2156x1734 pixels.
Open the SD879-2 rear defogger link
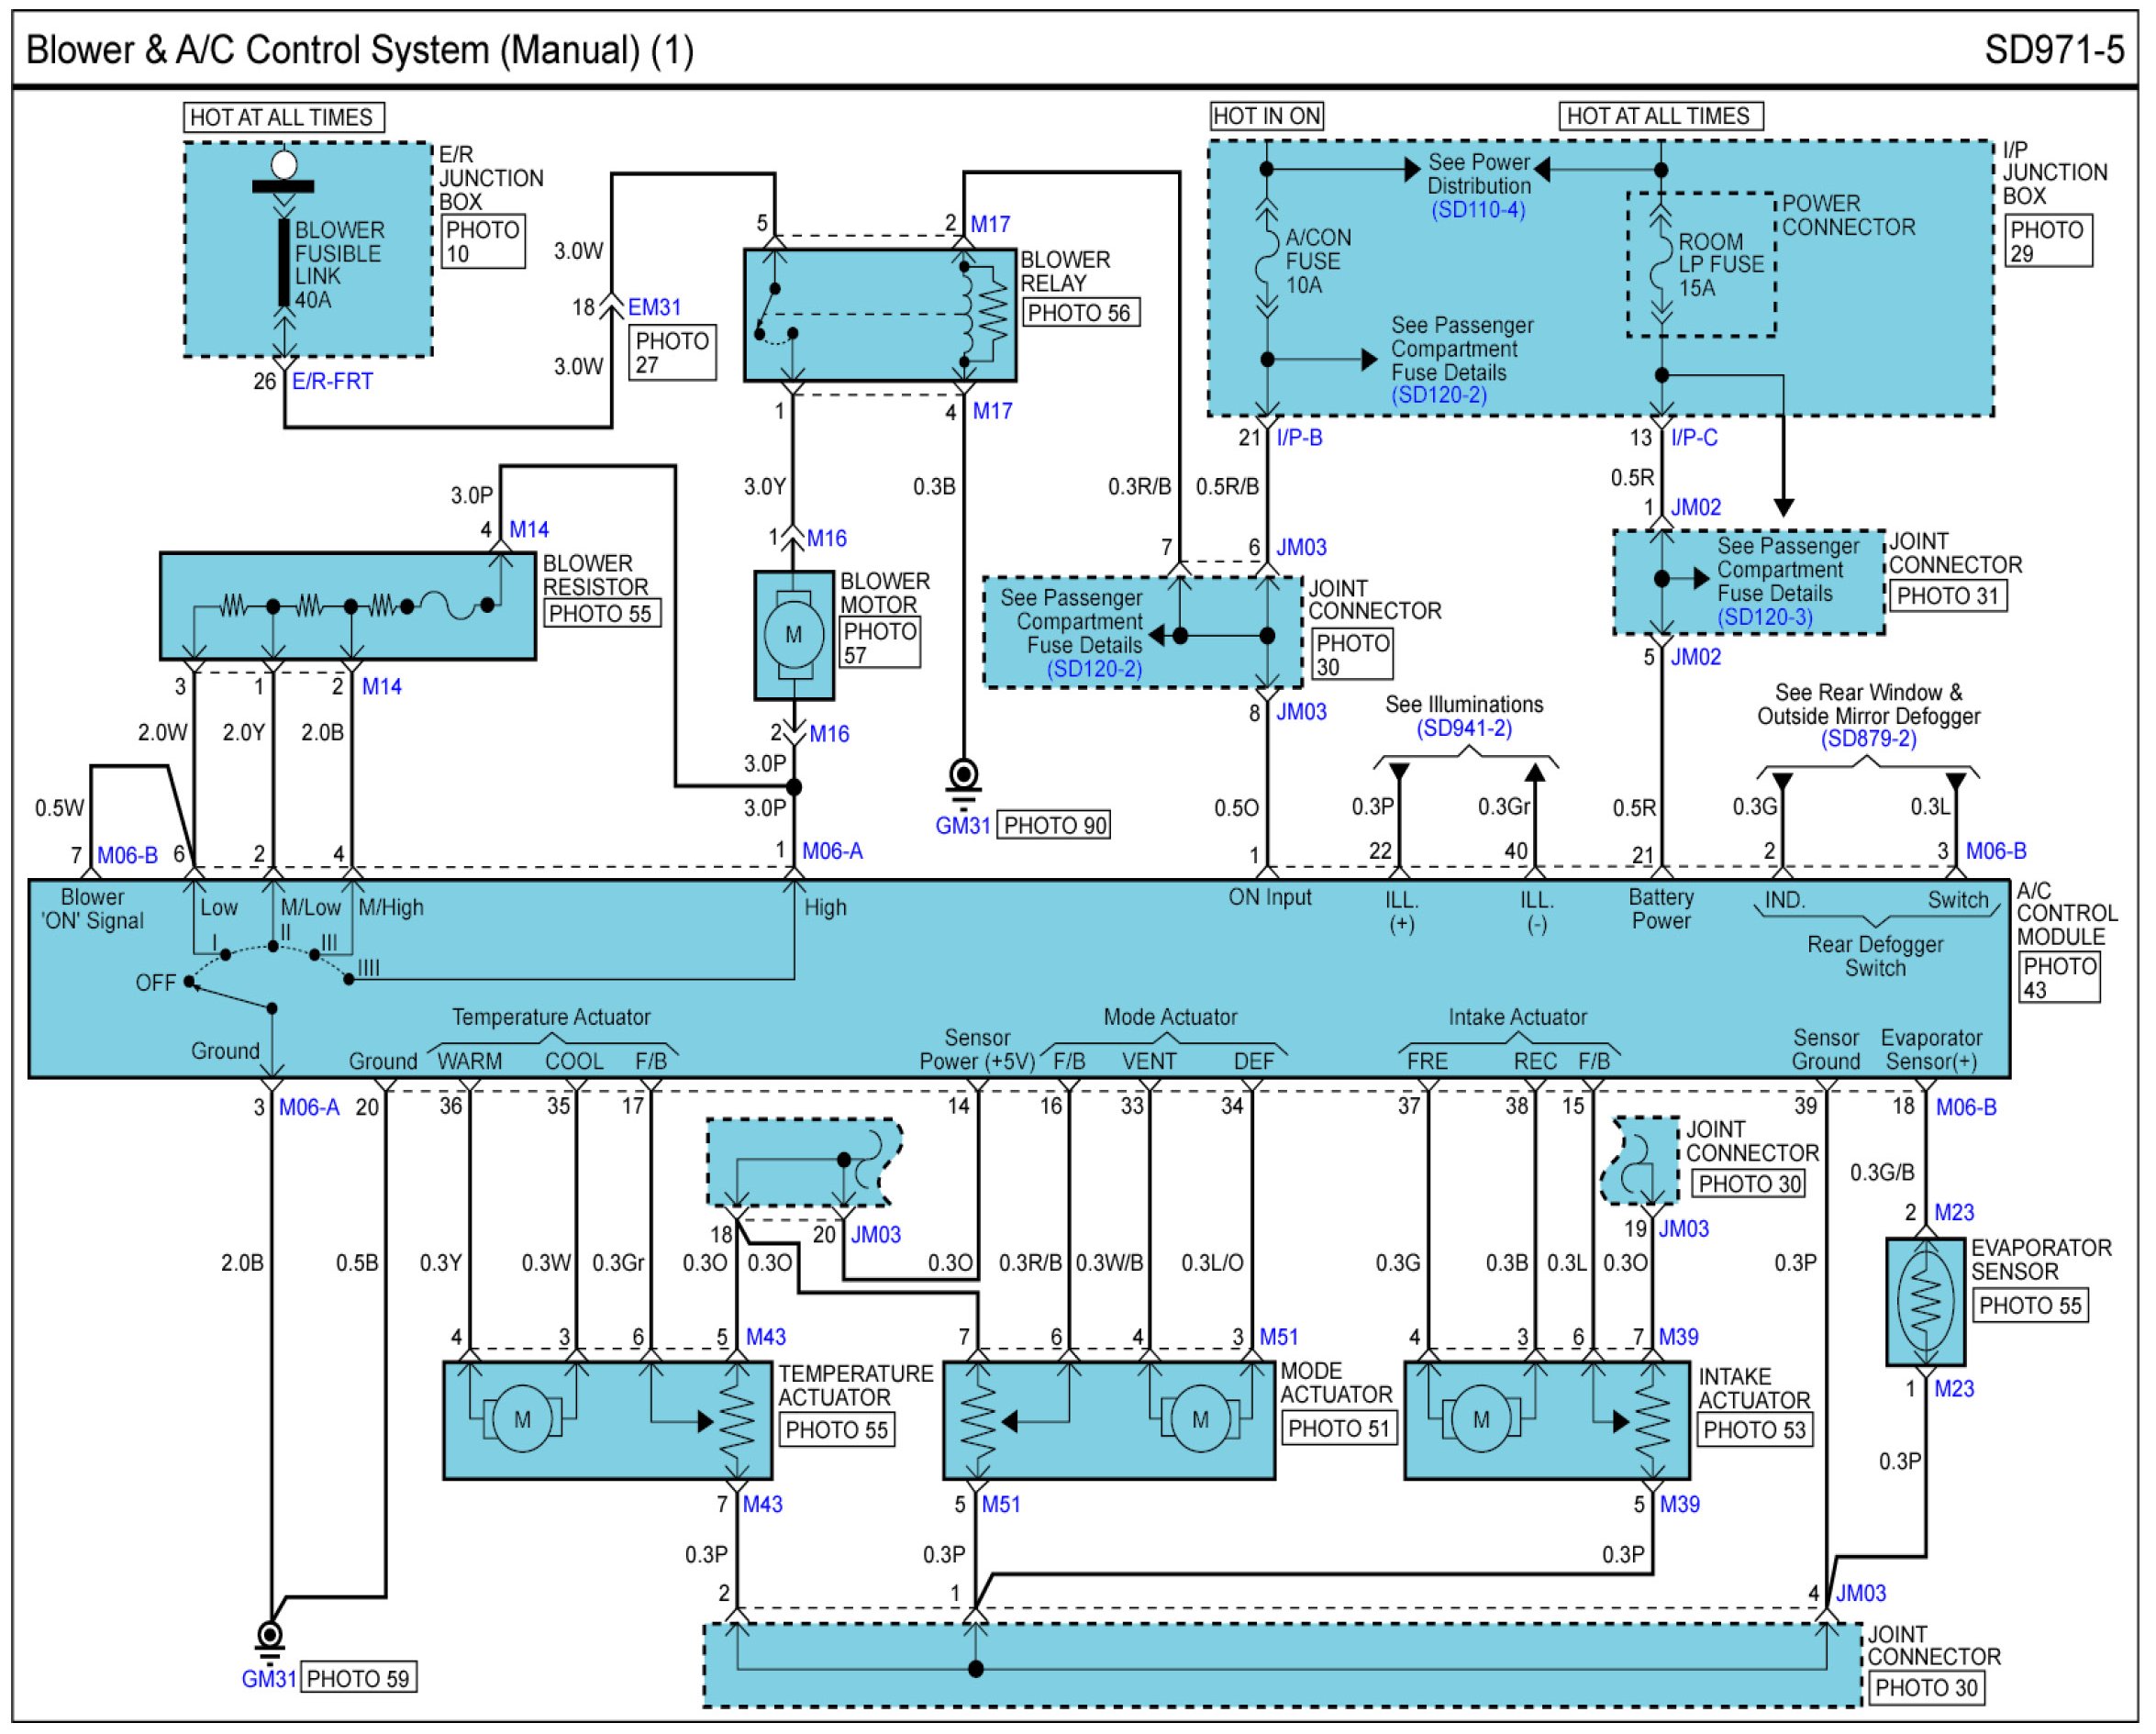tap(1867, 739)
